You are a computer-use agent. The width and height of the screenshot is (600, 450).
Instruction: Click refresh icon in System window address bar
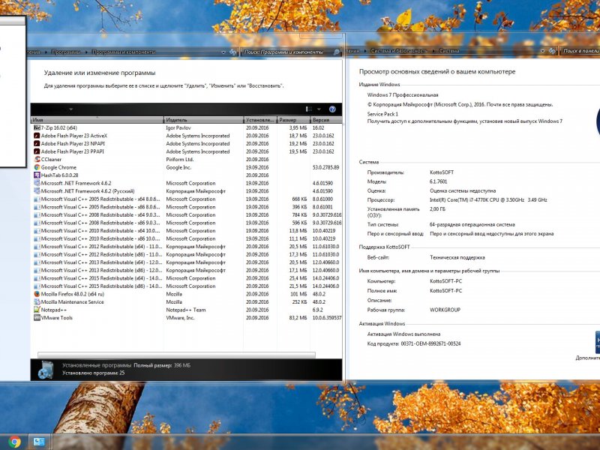click(x=552, y=50)
